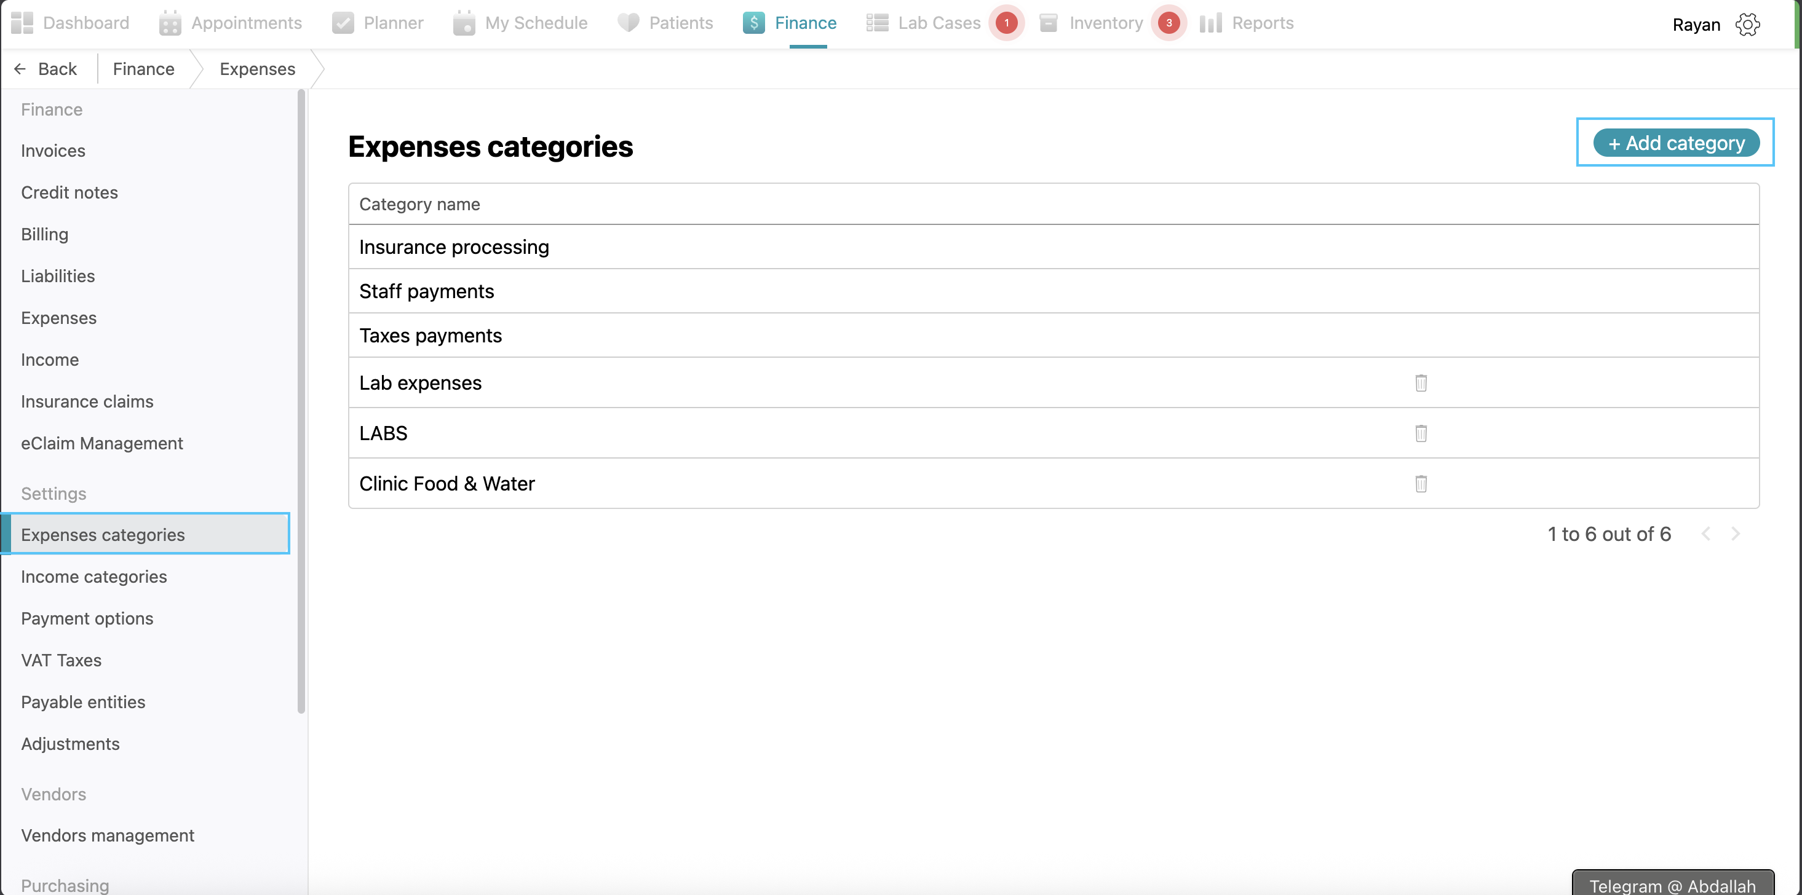Remove Clinic Food & Water category
The width and height of the screenshot is (1802, 895).
point(1421,484)
